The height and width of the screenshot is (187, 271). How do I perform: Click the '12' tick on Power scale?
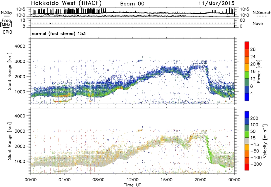pyautogui.click(x=253, y=79)
